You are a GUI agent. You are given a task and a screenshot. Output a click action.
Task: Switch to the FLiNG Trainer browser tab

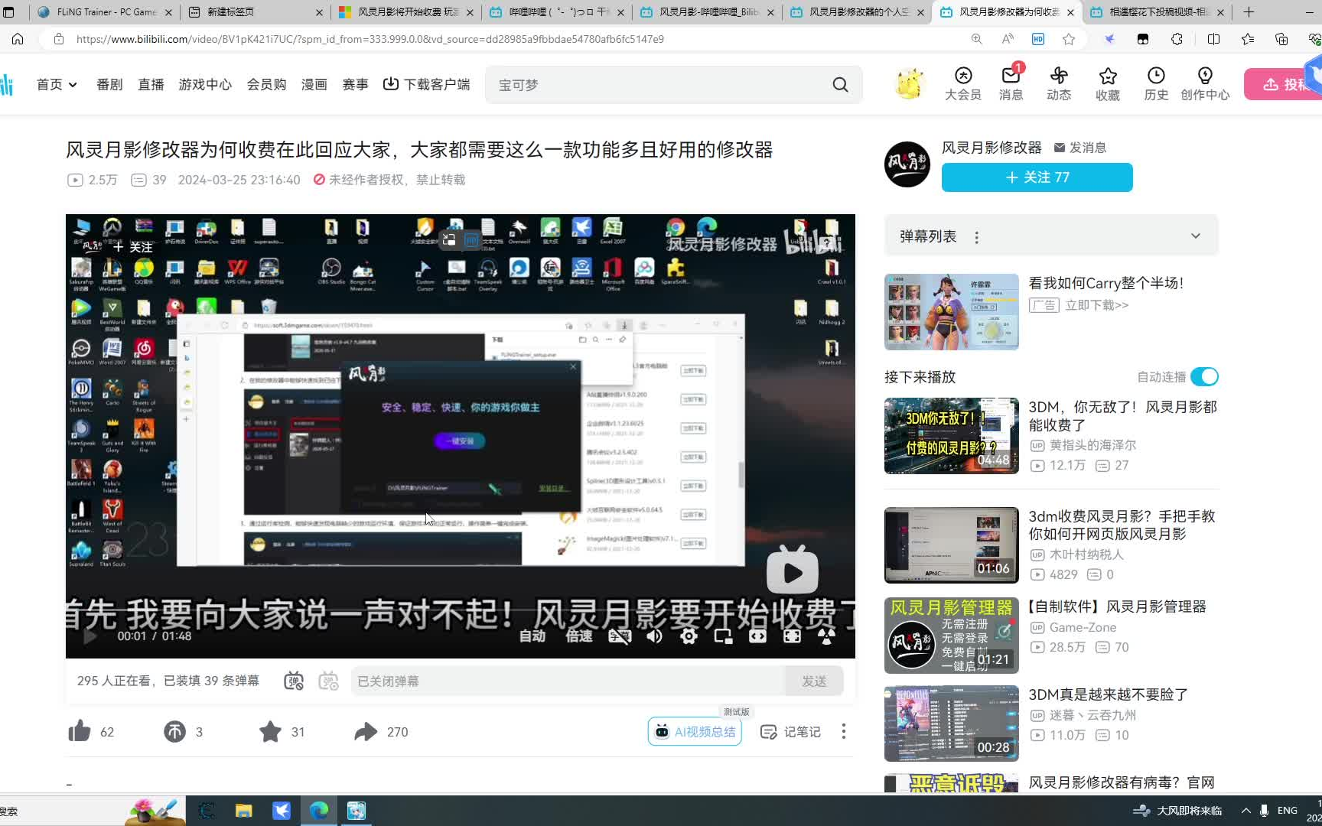tap(106, 11)
